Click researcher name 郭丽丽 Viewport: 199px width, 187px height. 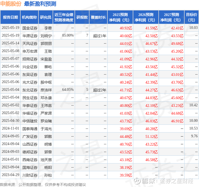pyautogui.click(x=46, y=44)
